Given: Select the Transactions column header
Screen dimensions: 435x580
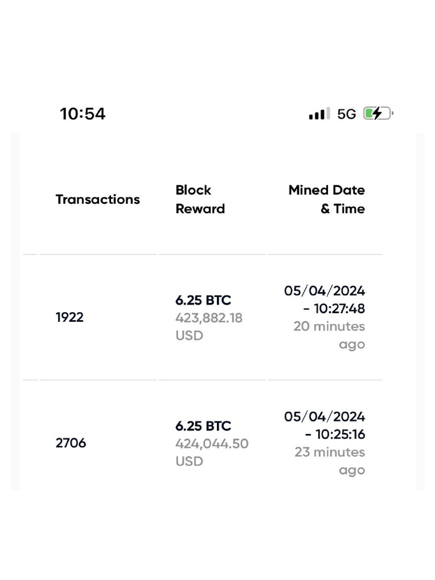Looking at the screenshot, I should (x=97, y=199).
